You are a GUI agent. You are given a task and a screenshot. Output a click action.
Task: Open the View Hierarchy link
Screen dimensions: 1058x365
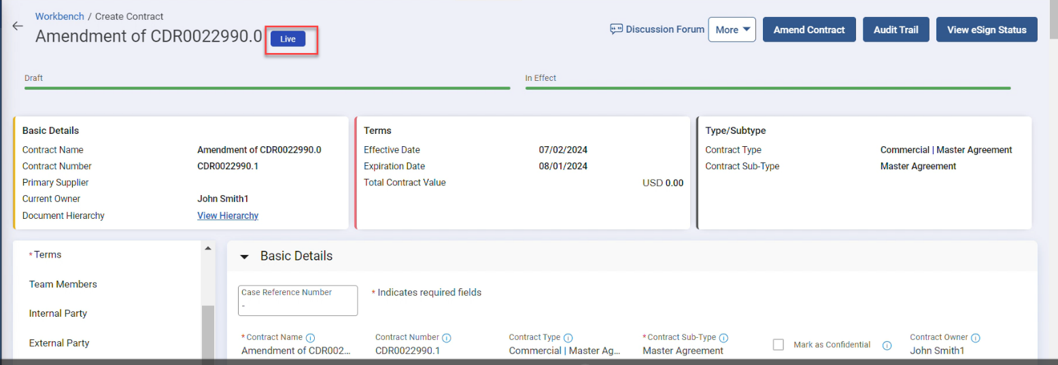(x=228, y=215)
